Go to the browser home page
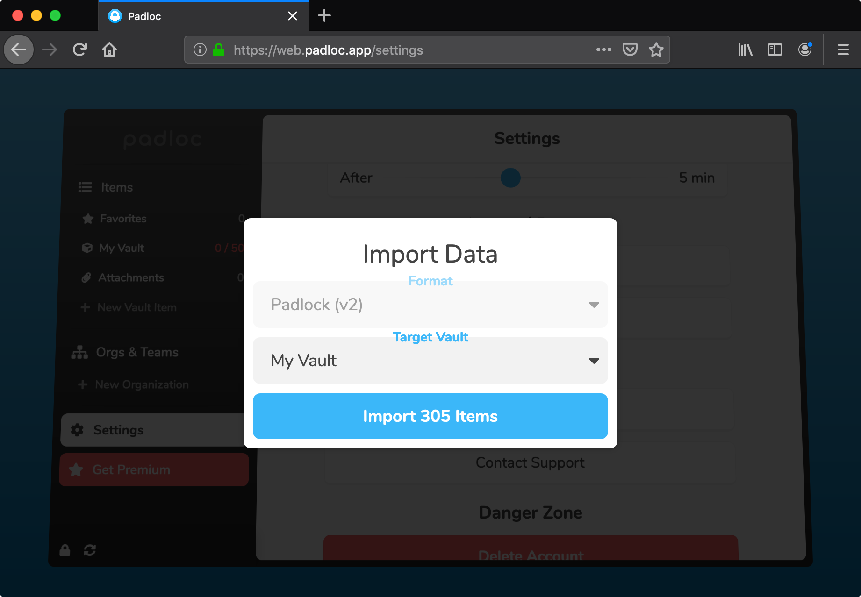Screen dimensions: 861x597 point(109,50)
